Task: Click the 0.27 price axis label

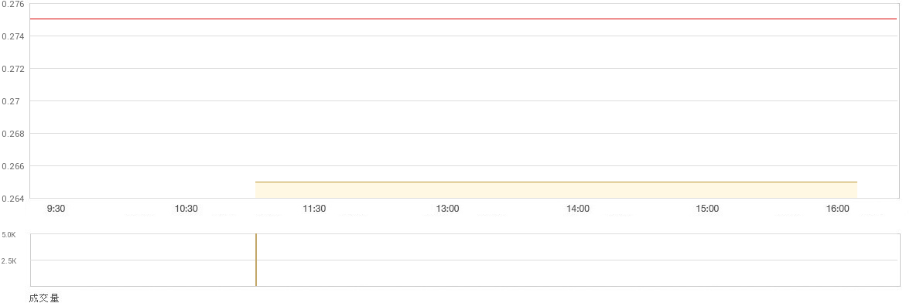Action: (x=11, y=101)
